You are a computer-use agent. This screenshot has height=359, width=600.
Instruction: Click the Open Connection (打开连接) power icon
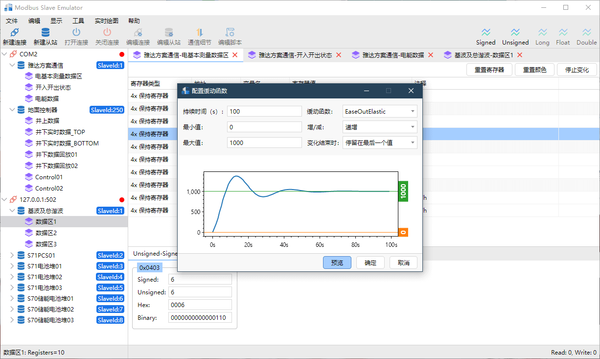click(76, 33)
